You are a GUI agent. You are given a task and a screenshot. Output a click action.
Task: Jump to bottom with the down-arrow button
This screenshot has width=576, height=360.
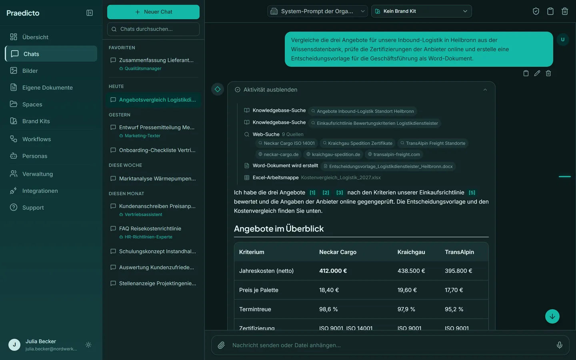tap(552, 316)
